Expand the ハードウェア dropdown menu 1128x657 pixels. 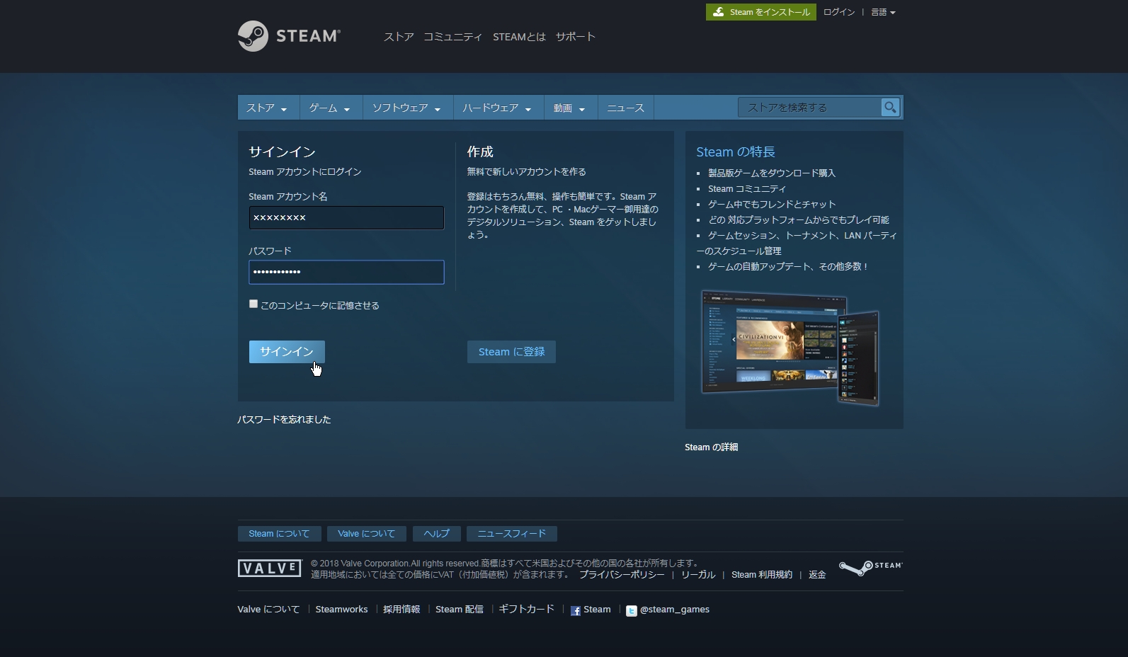pyautogui.click(x=497, y=108)
